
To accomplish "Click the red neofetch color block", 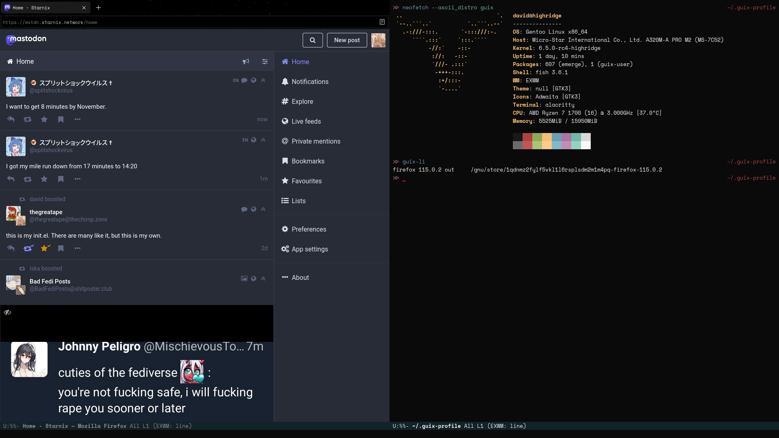I will point(527,137).
